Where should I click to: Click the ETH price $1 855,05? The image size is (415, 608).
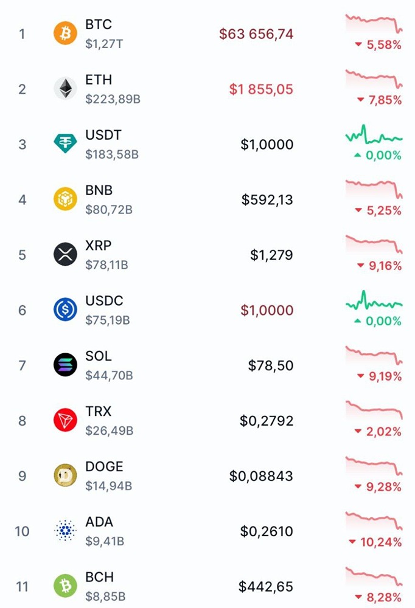point(261,89)
